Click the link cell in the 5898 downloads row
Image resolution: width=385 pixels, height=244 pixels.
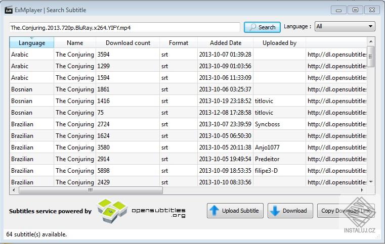(x=336, y=171)
